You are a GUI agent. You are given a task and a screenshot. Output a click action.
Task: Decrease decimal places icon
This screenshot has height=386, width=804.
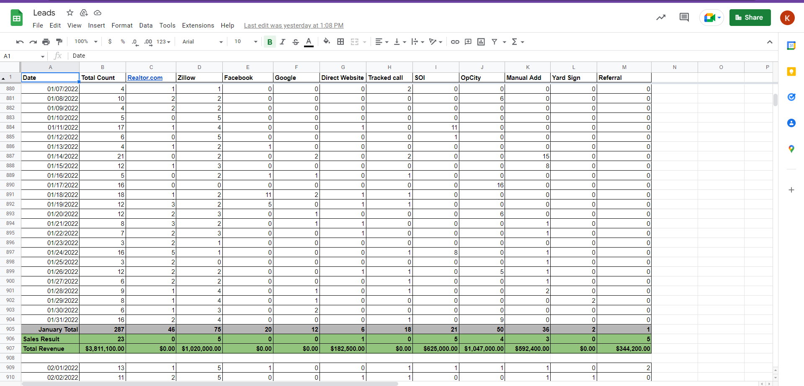(x=135, y=42)
